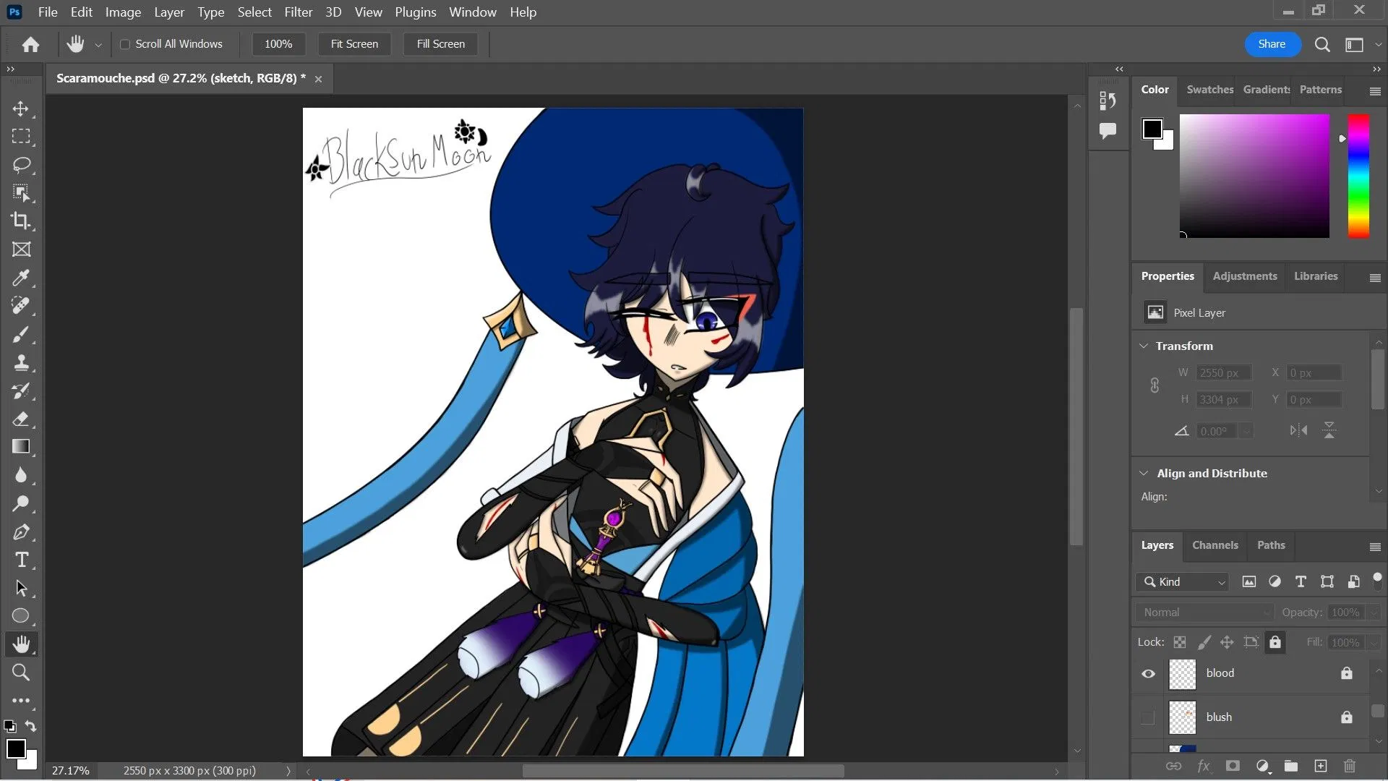The image size is (1388, 781).
Task: Create a new layer with plus icon
Action: [1321, 766]
